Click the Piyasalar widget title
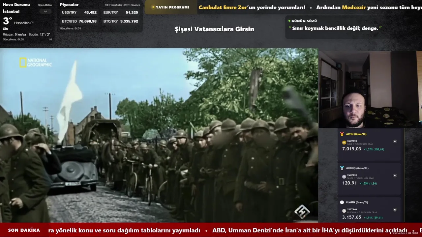 [69, 5]
